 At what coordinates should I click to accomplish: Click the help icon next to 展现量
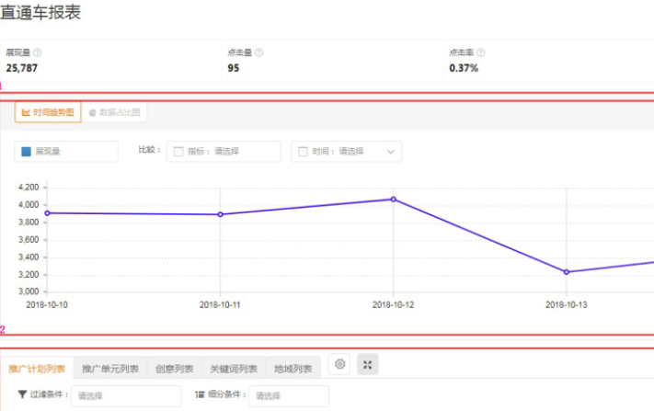point(38,53)
